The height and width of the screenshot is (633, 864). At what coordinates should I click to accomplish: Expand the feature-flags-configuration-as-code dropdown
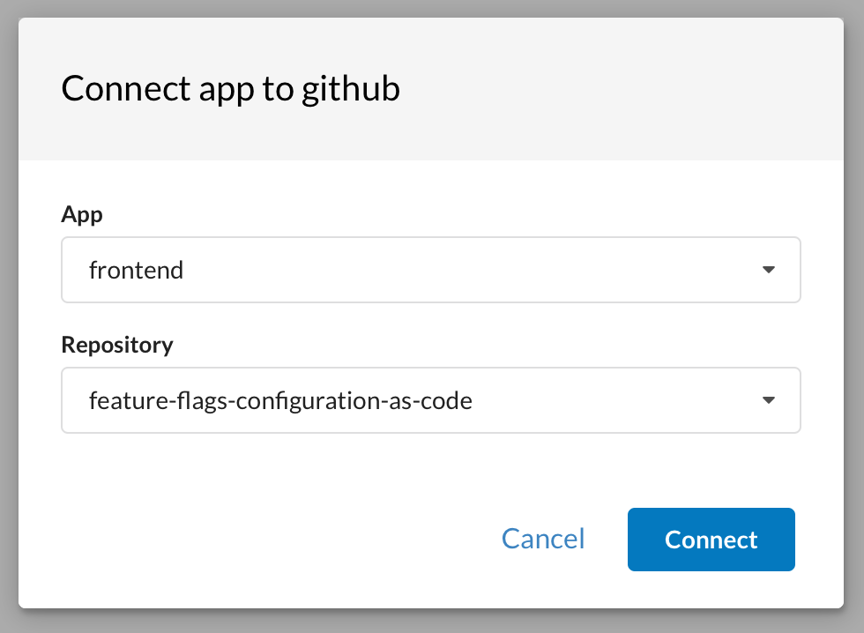pos(430,400)
